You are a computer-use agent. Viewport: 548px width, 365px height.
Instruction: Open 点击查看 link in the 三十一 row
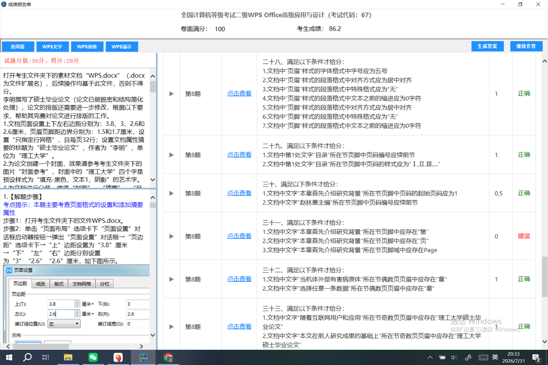239,236
